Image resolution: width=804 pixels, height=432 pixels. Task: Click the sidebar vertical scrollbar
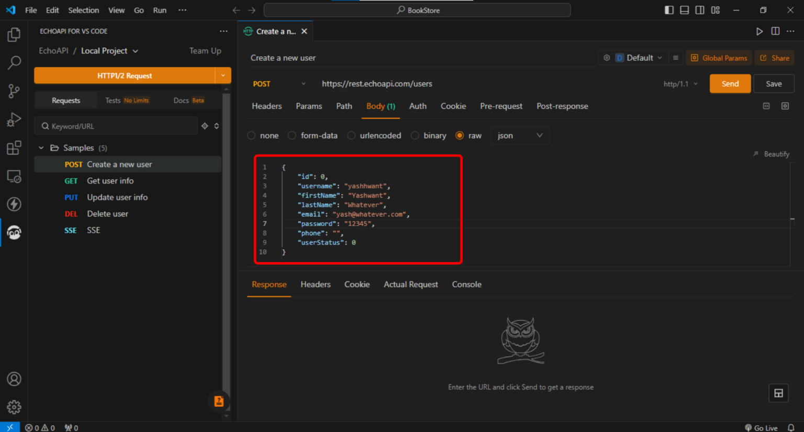pyautogui.click(x=227, y=246)
